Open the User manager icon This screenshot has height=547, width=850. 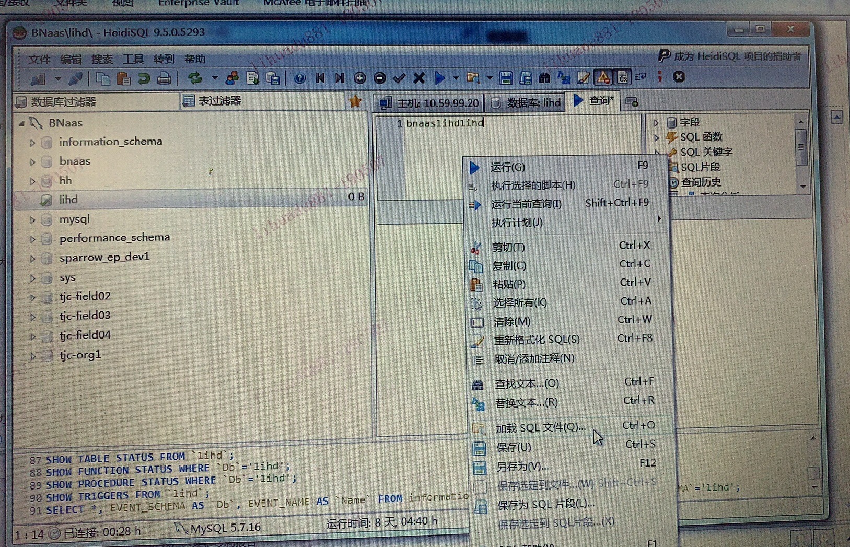pyautogui.click(x=232, y=77)
